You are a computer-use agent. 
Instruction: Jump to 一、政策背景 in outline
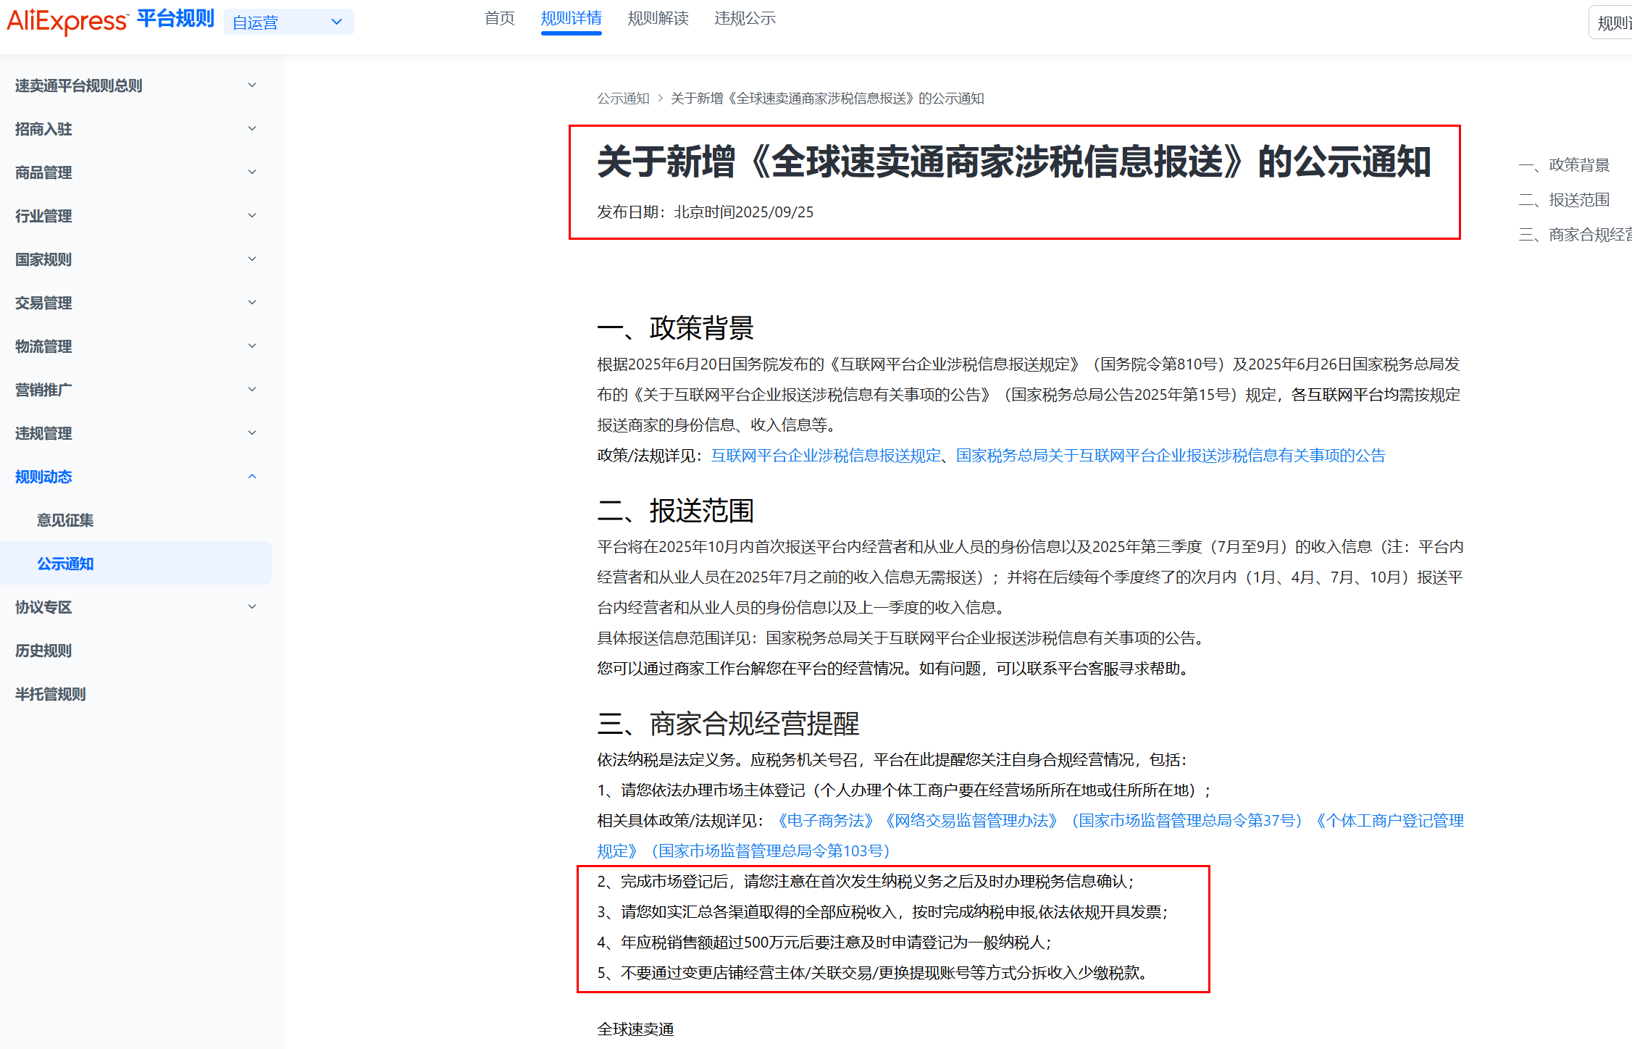point(1565,165)
